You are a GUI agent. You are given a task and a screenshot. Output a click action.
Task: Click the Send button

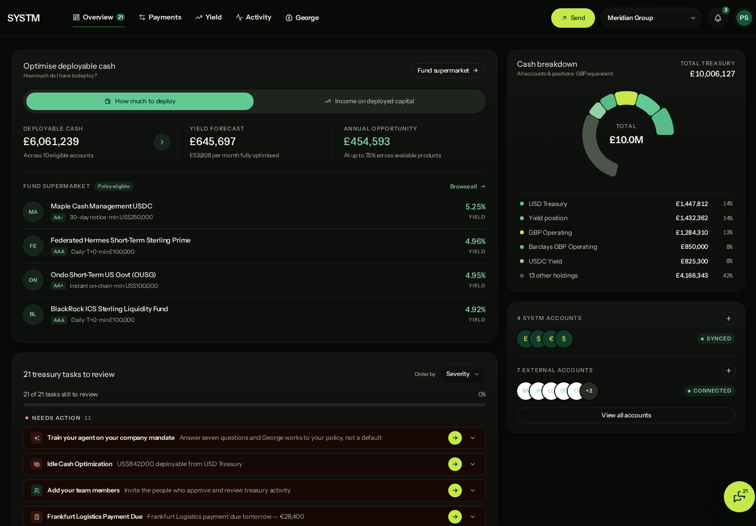pos(573,18)
